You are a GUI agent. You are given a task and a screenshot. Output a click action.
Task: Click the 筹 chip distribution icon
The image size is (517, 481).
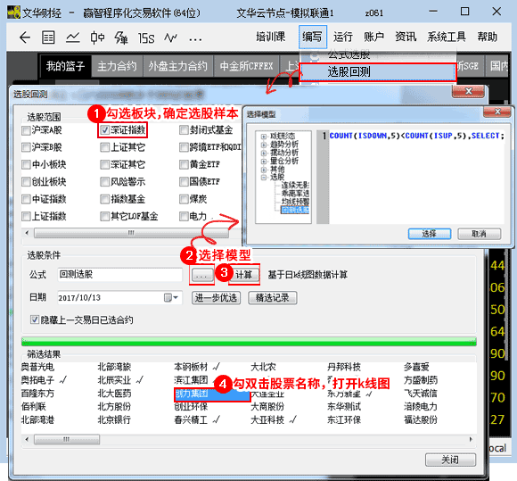click(121, 37)
